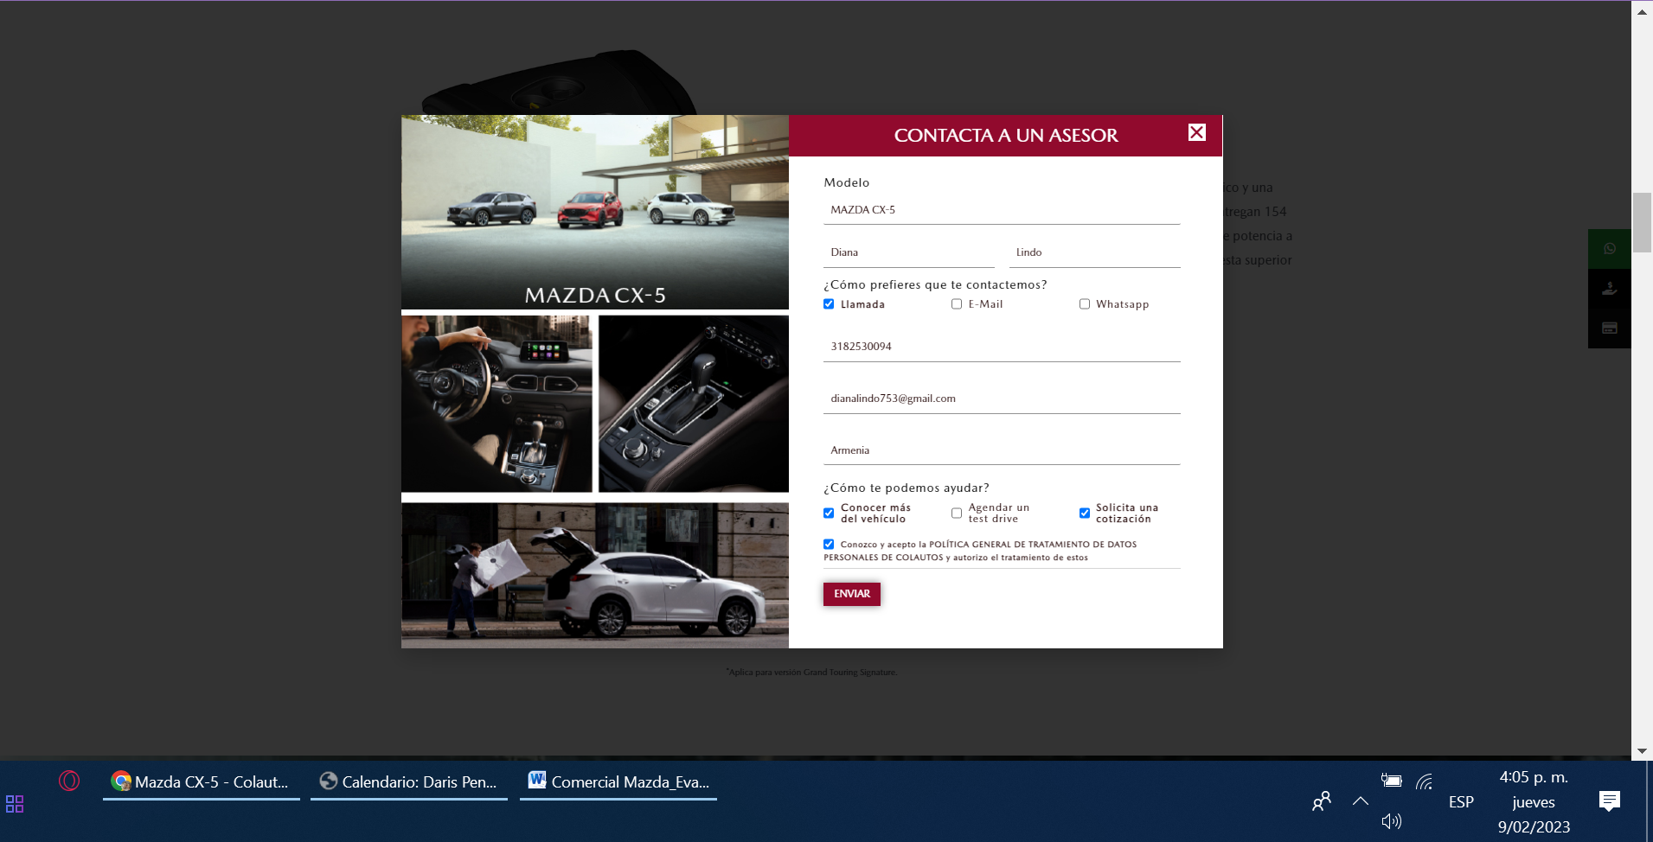
Task: Enable the Whatsapp contact checkbox
Action: click(1084, 304)
